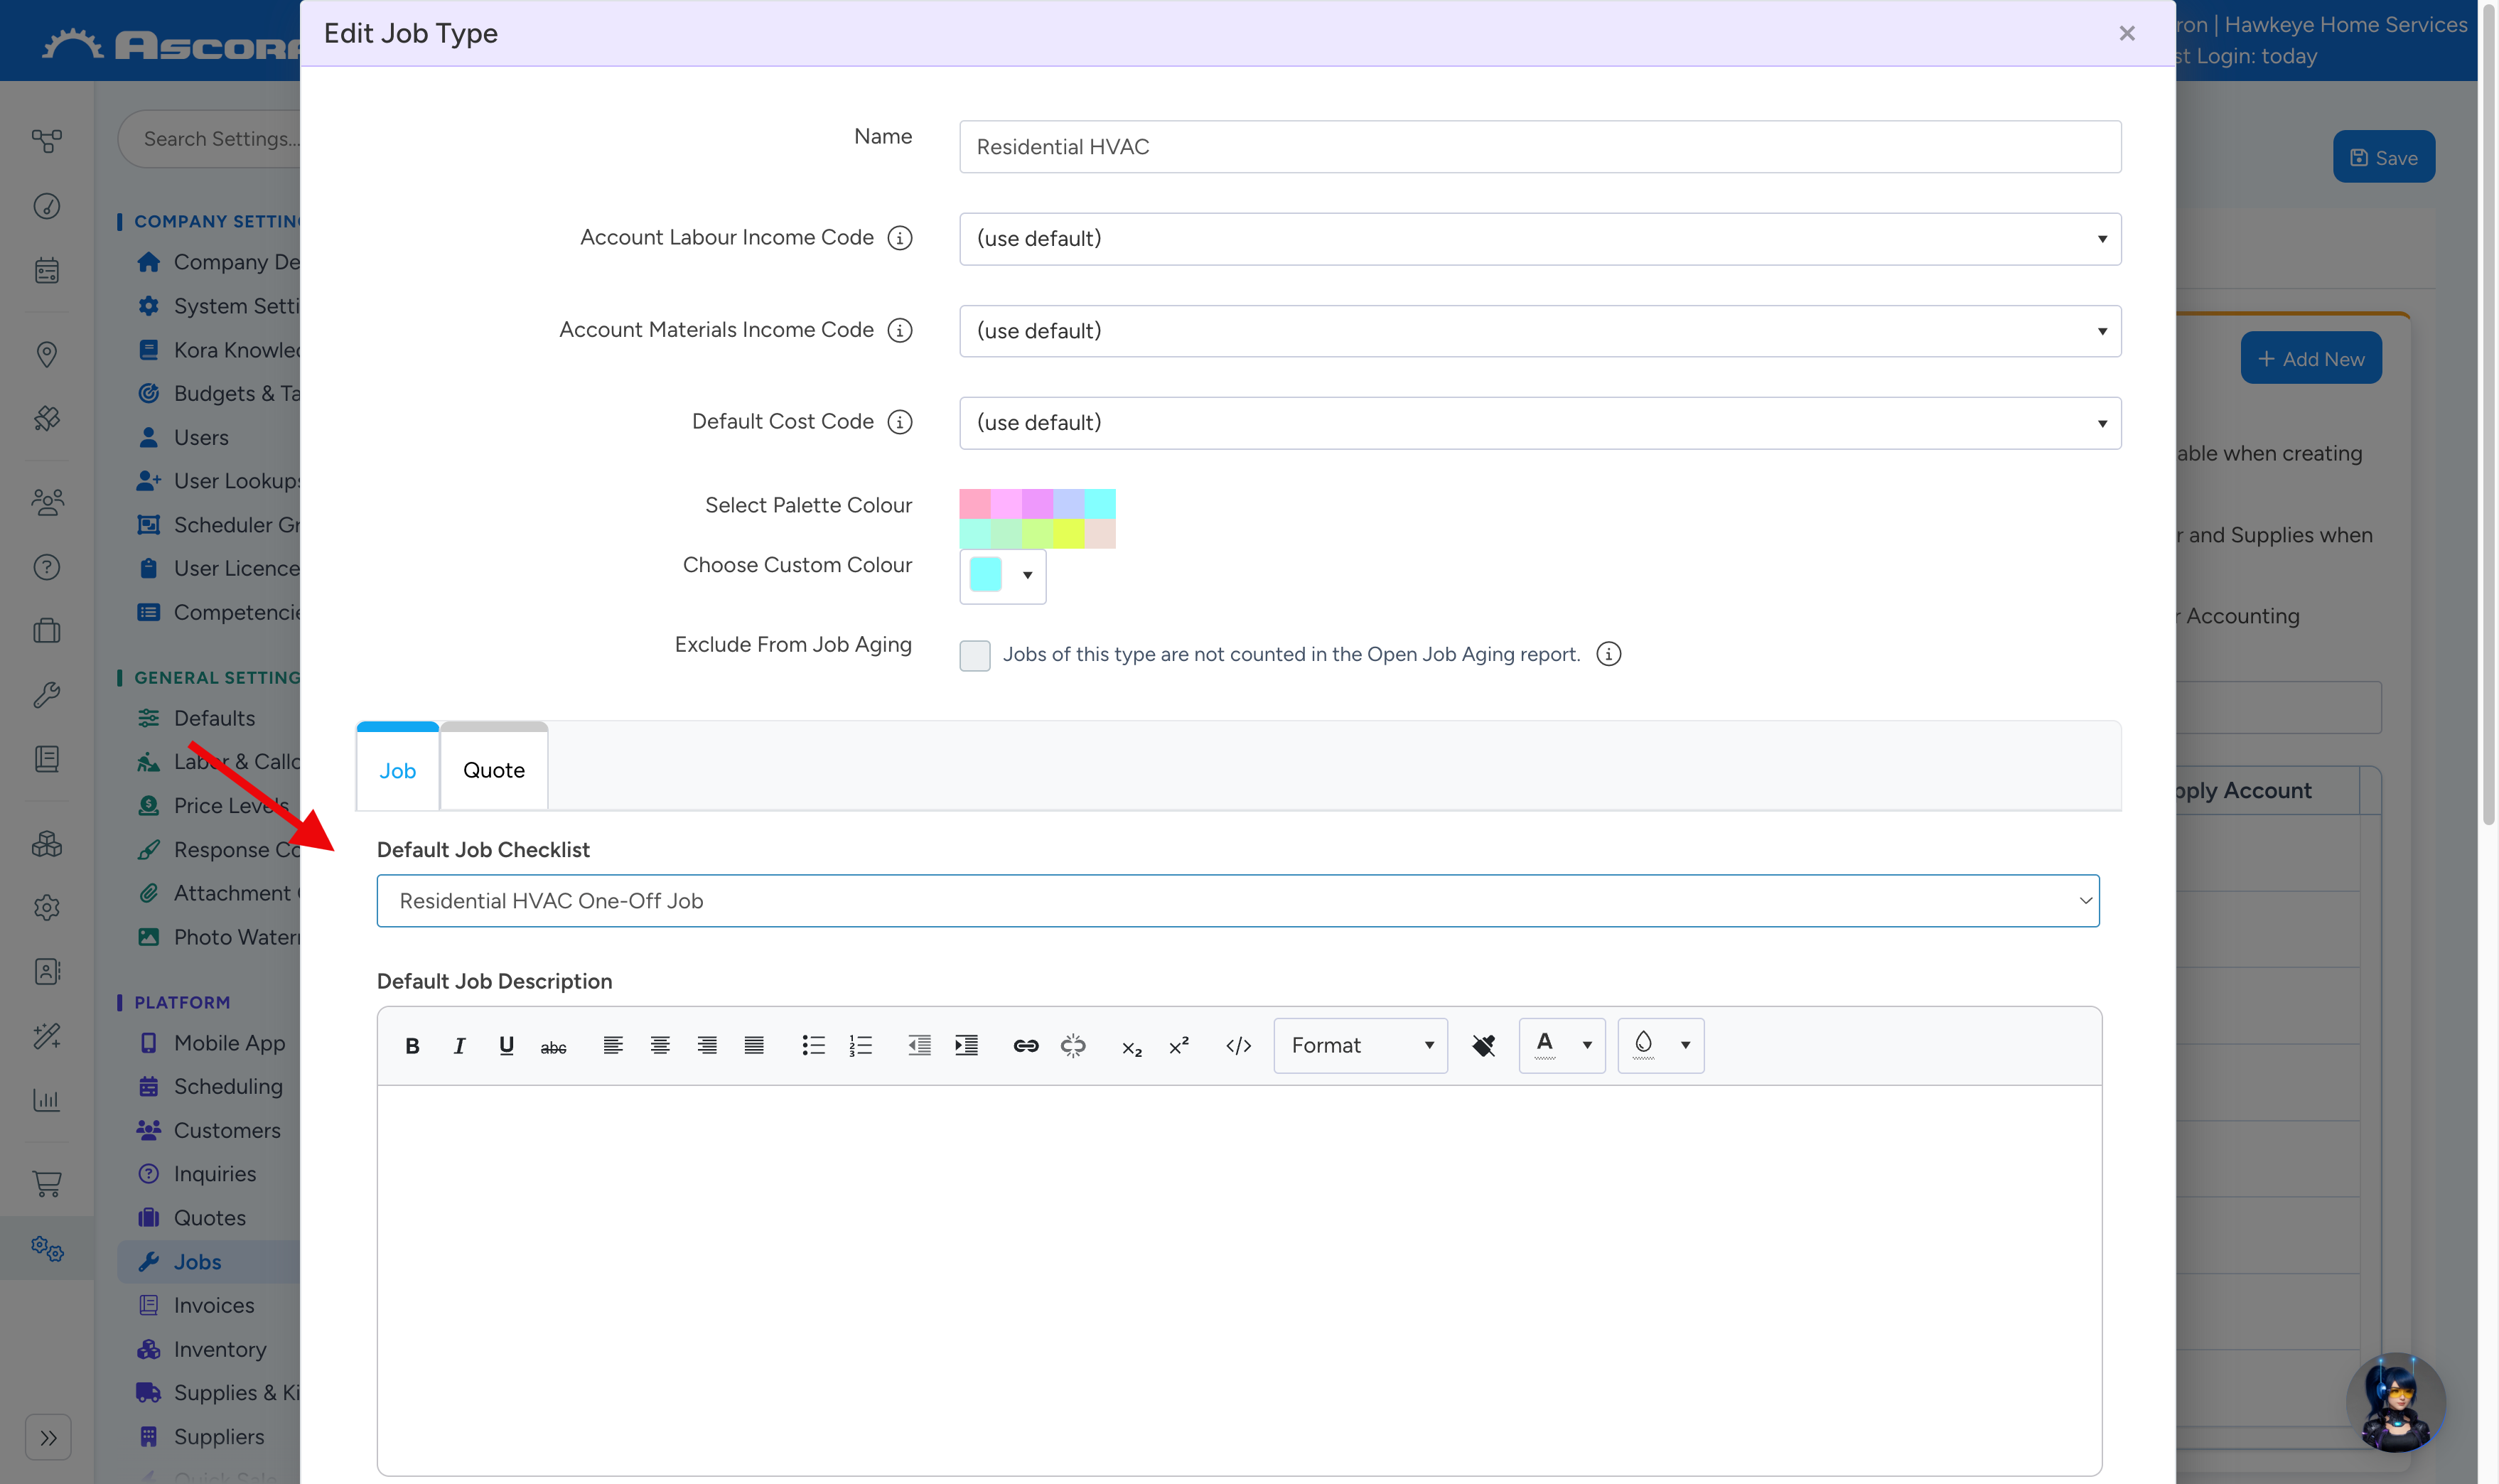Insert a bulleted list
This screenshot has height=1484, width=2499.
813,1046
